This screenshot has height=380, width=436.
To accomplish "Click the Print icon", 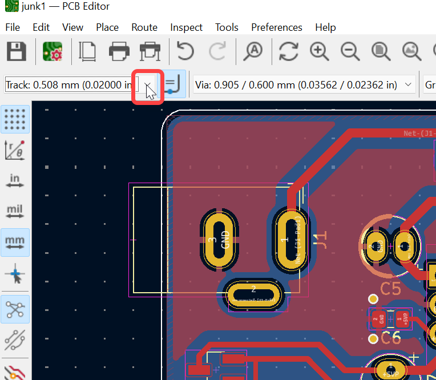I will click(x=119, y=52).
